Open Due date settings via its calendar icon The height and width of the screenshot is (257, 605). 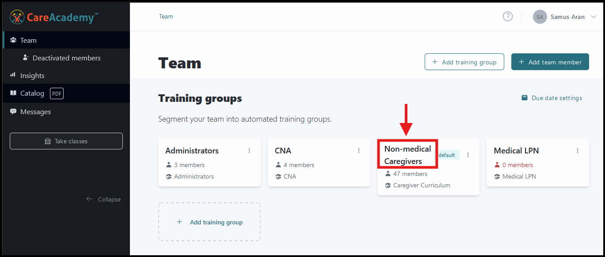(524, 97)
